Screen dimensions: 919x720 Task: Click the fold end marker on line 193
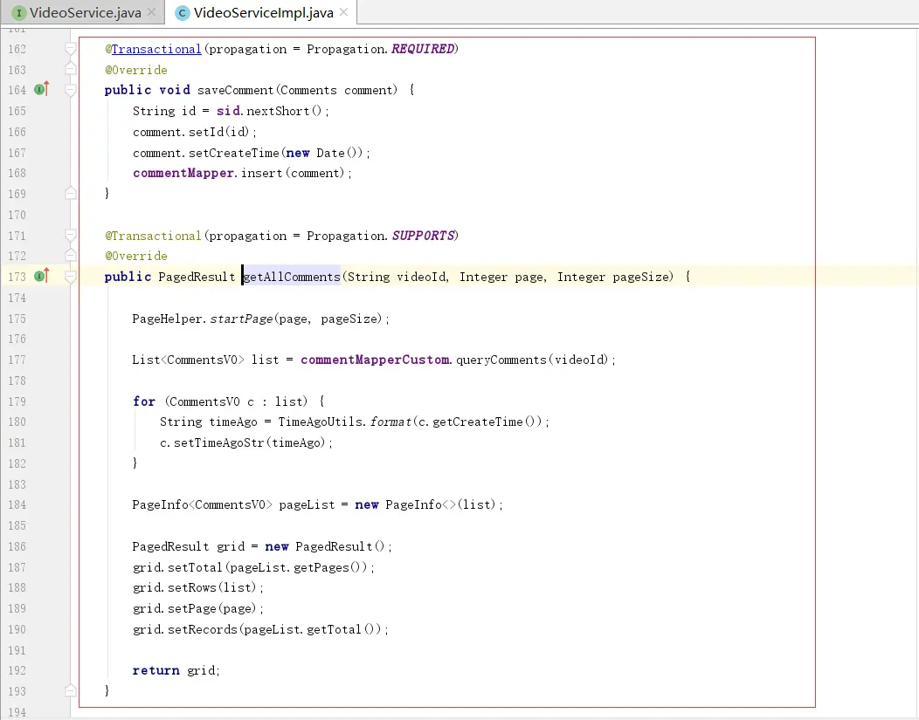71,690
